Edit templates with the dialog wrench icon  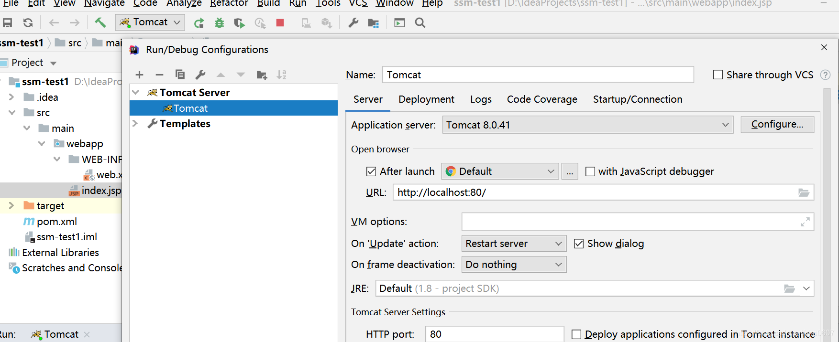point(200,75)
